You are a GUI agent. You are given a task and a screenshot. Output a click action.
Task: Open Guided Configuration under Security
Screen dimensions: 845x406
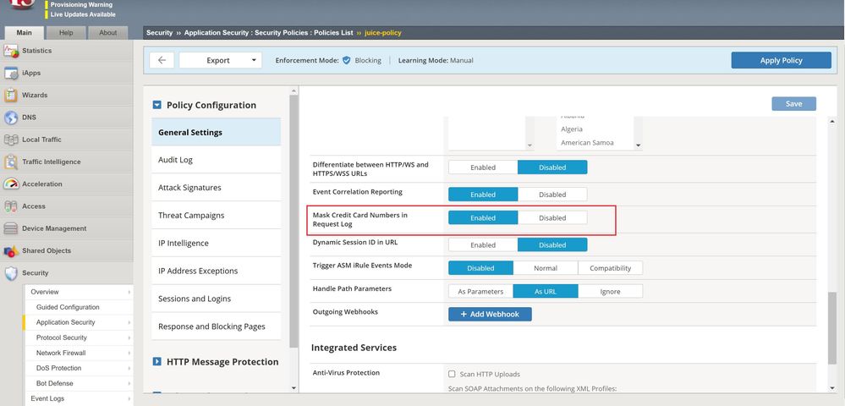[68, 307]
